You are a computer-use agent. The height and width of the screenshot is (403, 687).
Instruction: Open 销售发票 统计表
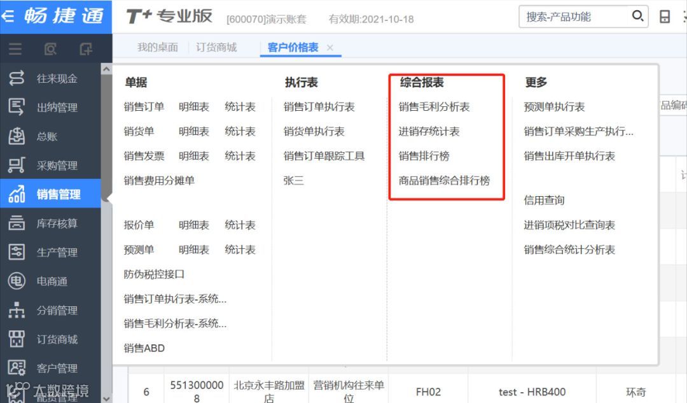pos(240,156)
